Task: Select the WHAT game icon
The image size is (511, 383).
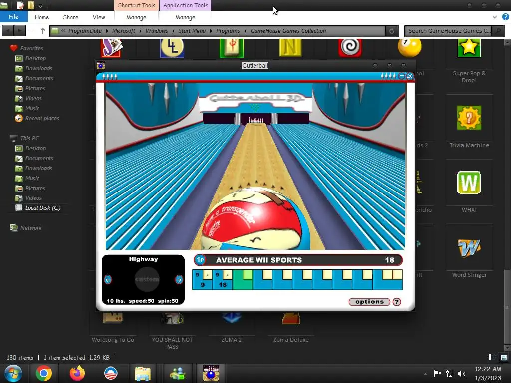Action: click(x=469, y=183)
